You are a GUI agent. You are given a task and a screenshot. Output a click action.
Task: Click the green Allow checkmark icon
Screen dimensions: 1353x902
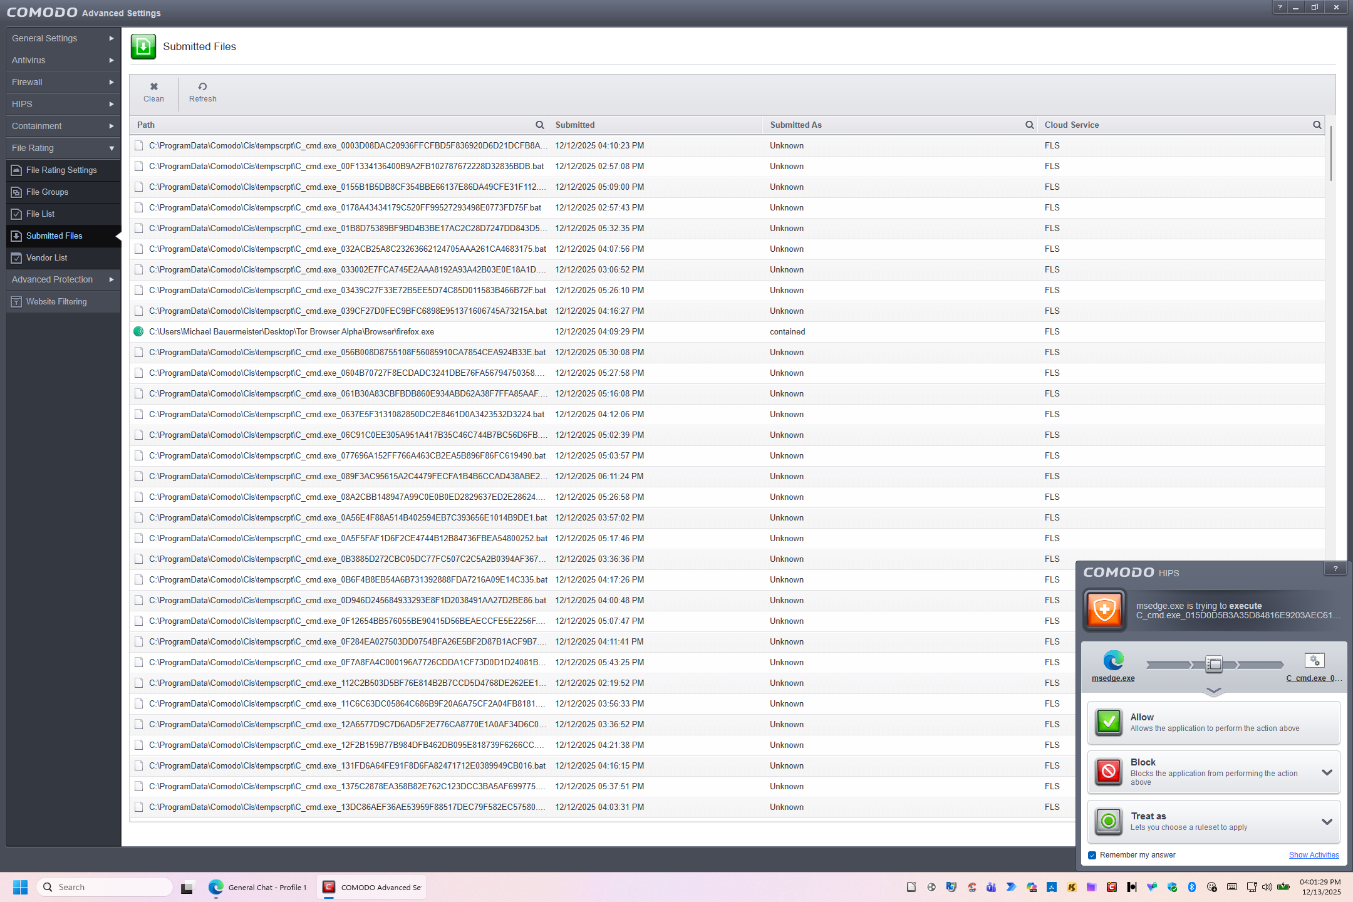1109,722
